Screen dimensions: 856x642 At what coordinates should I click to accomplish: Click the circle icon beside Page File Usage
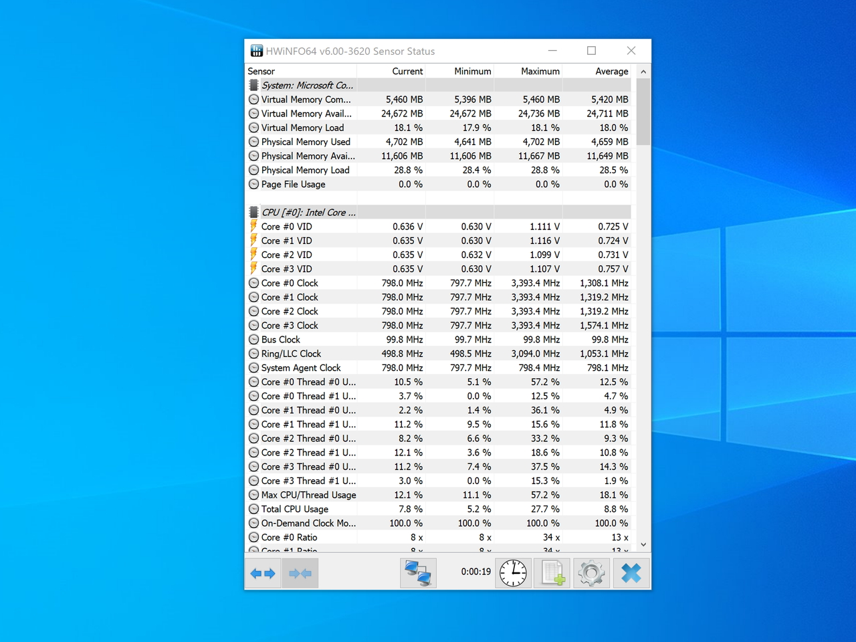(x=253, y=184)
